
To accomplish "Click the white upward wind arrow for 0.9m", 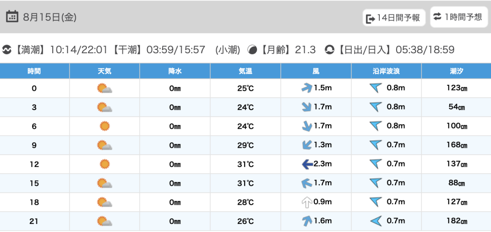I will [306, 202].
